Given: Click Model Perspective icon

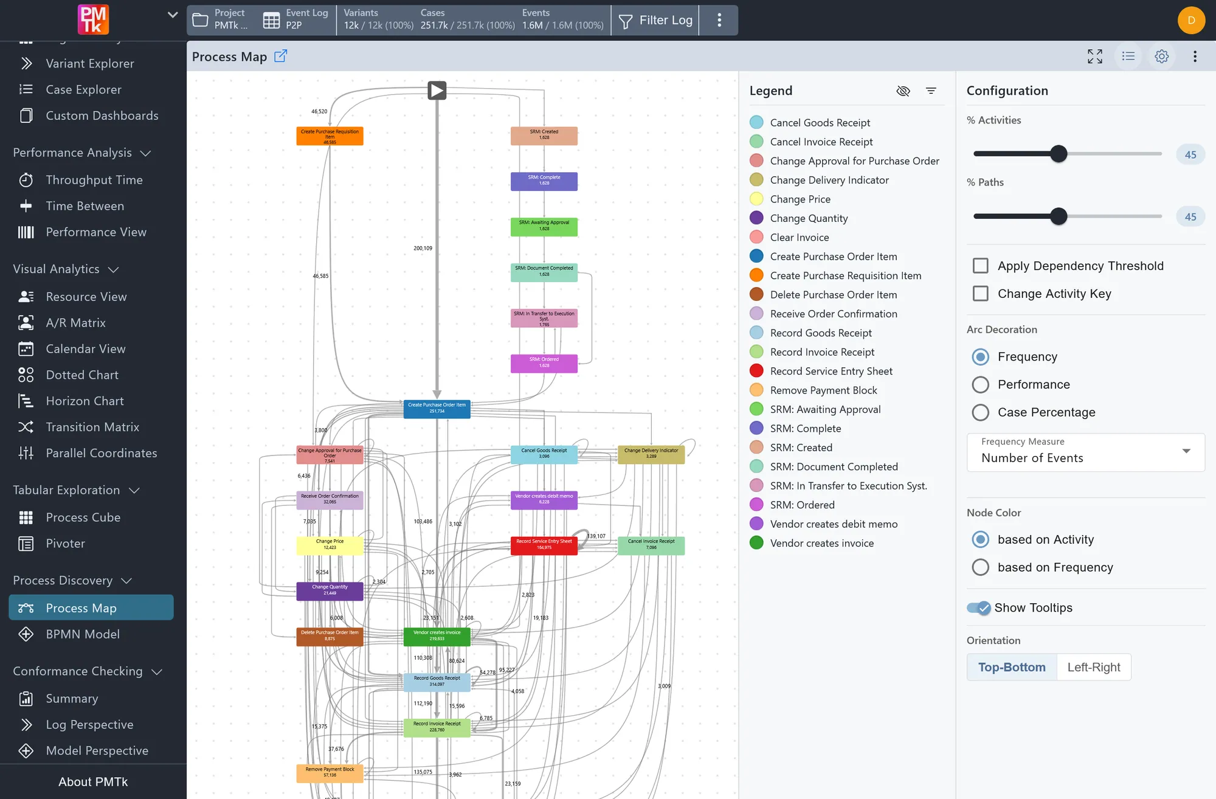Looking at the screenshot, I should tap(26, 751).
